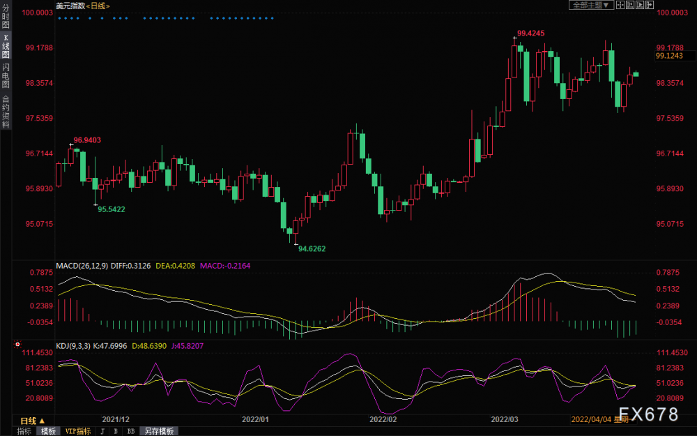The width and height of the screenshot is (697, 436).
Task: Switch to 合约资料 sidebar tab
Action: 6,111
